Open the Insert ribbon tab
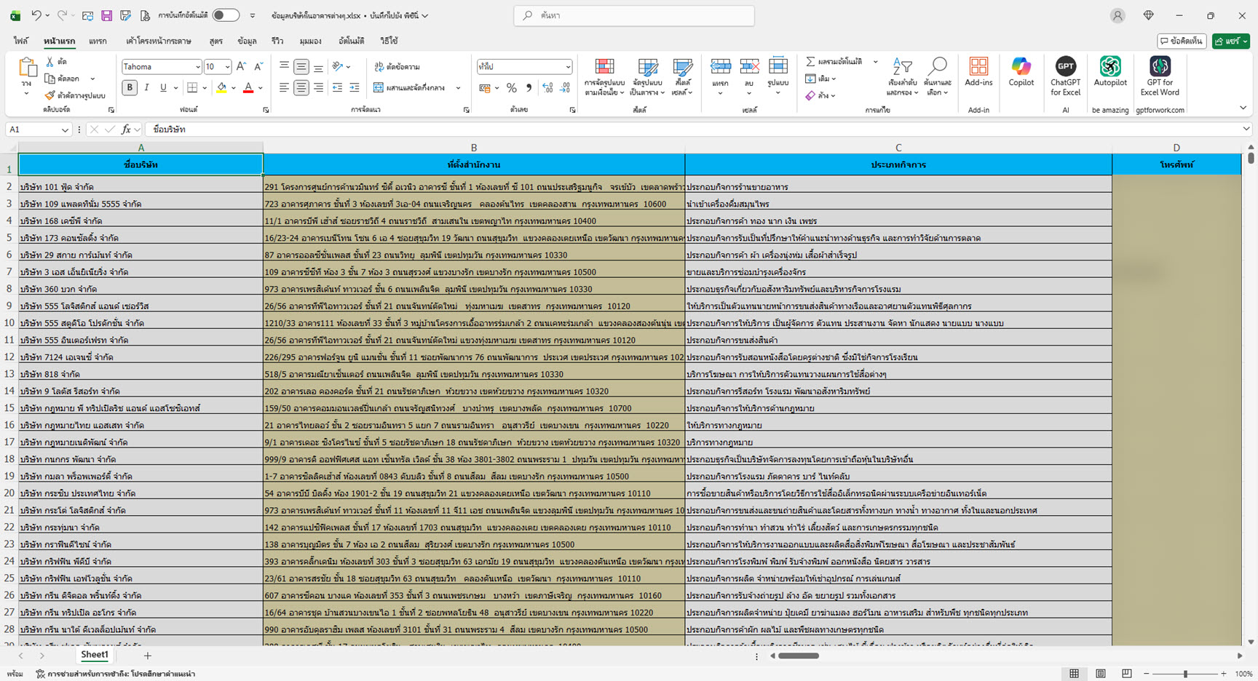Image resolution: width=1258 pixels, height=681 pixels. 98,41
